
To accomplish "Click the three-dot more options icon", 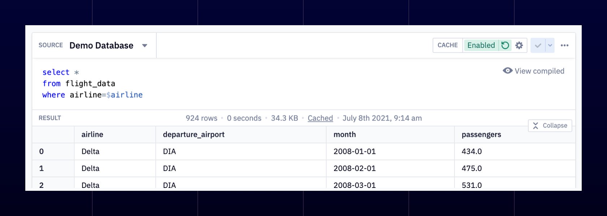I will [x=565, y=45].
